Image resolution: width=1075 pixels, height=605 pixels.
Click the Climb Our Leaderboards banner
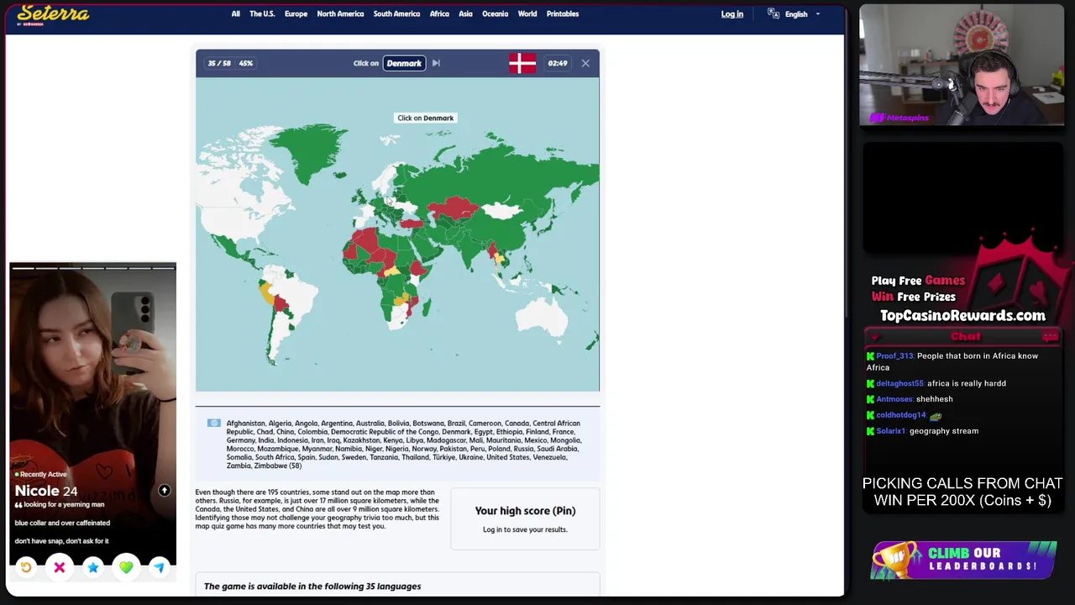[963, 560]
